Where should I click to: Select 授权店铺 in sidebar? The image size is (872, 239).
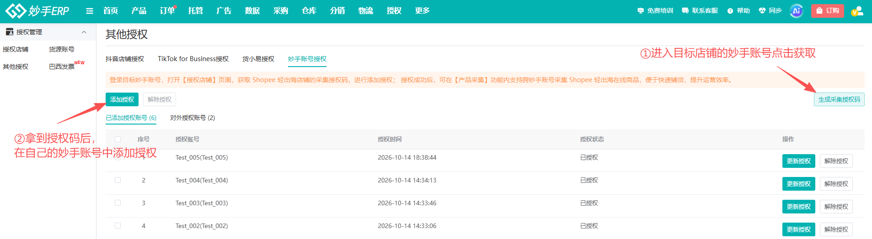[16, 49]
